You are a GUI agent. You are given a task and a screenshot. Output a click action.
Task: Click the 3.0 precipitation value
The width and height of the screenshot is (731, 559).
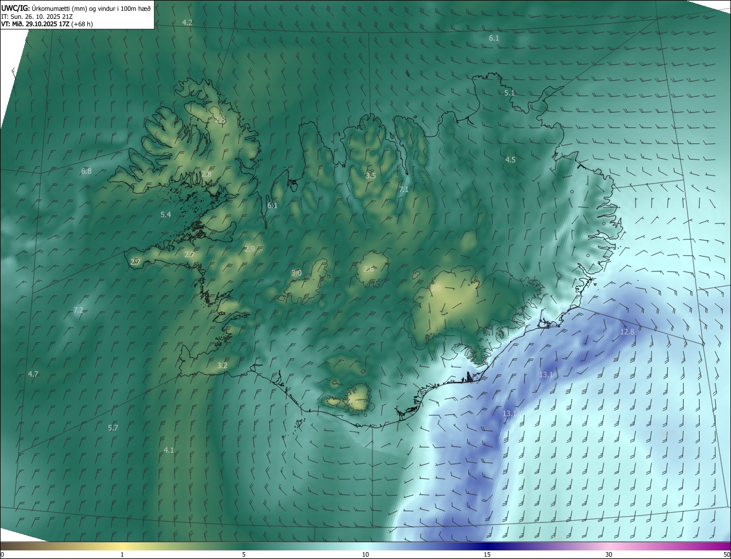(x=296, y=273)
